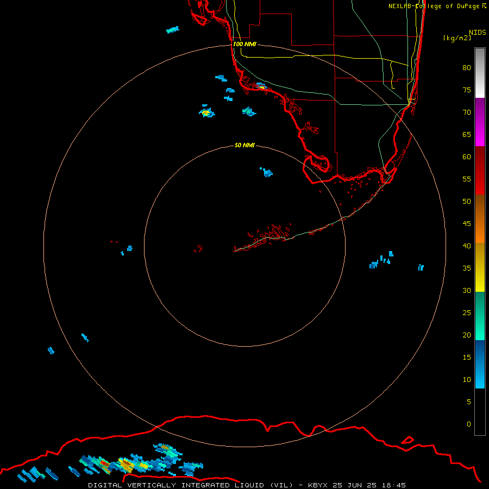489x489 pixels.
Task: Click the 100 NMI range ring label
Action: [244, 44]
